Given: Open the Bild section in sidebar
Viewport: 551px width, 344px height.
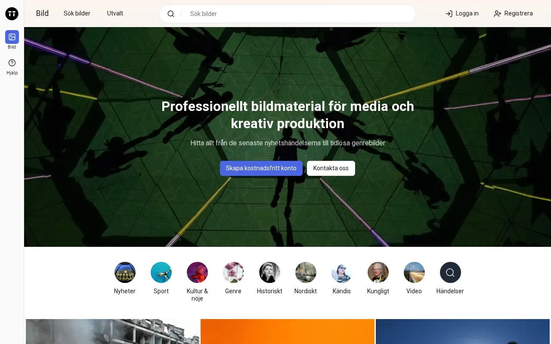Looking at the screenshot, I should point(12,37).
